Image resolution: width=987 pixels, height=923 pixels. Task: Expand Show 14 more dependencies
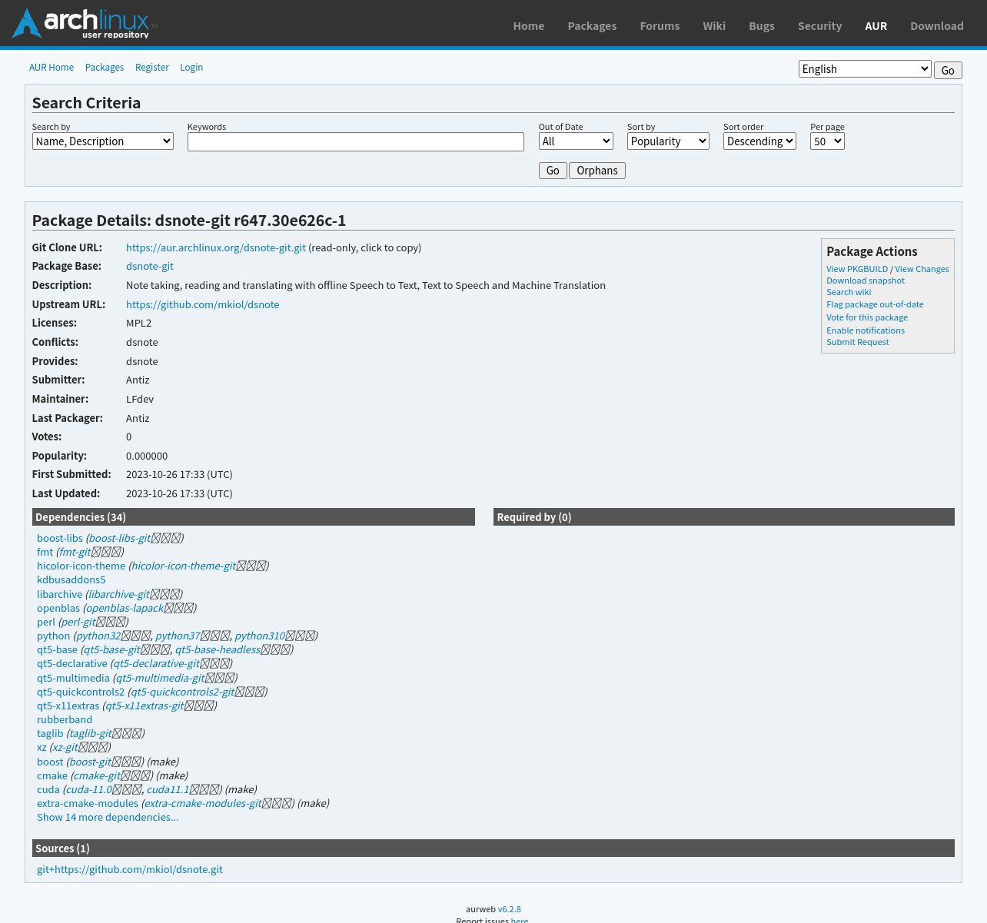pos(108,817)
